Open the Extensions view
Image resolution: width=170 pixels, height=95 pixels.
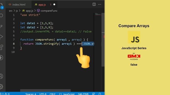(1, 47)
